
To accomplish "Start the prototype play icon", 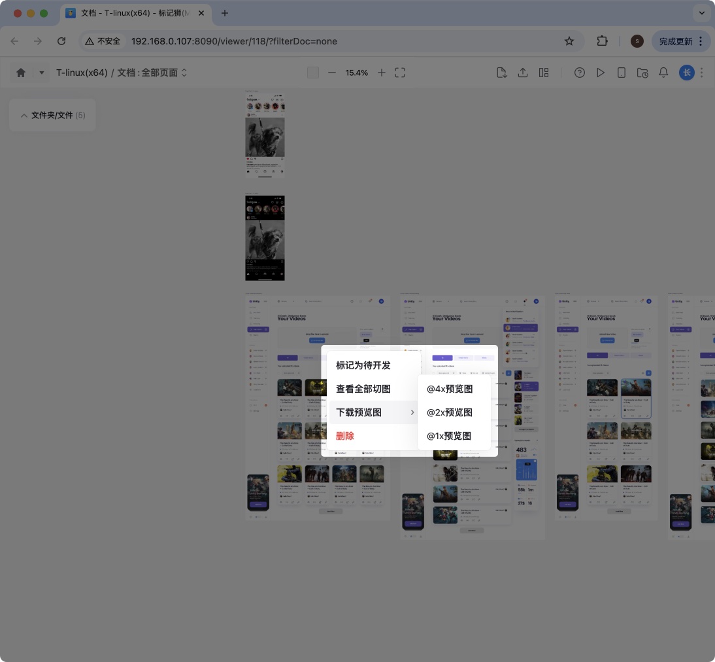I will 601,73.
